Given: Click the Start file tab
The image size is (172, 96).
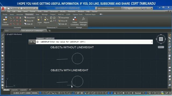Looking at the screenshot, I should coord(7,31).
